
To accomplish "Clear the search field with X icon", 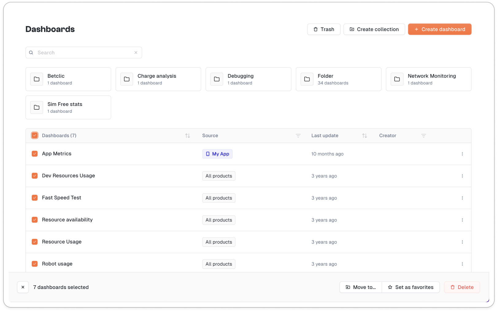I will 136,53.
